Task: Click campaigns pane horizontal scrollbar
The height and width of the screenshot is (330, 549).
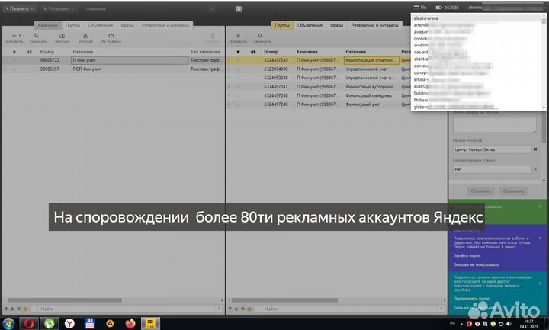Action: 65,300
